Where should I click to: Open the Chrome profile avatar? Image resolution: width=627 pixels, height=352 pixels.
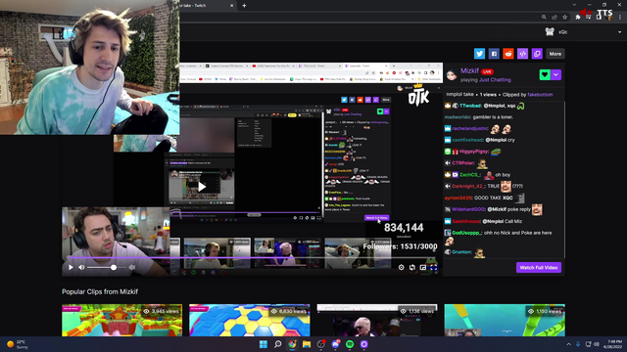pos(609,18)
